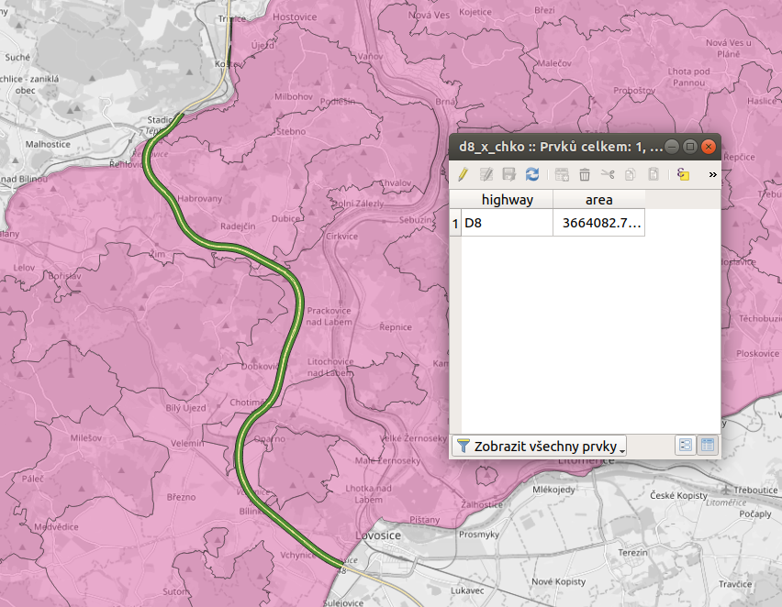
Task: Select row 1 via row number
Action: (455, 223)
